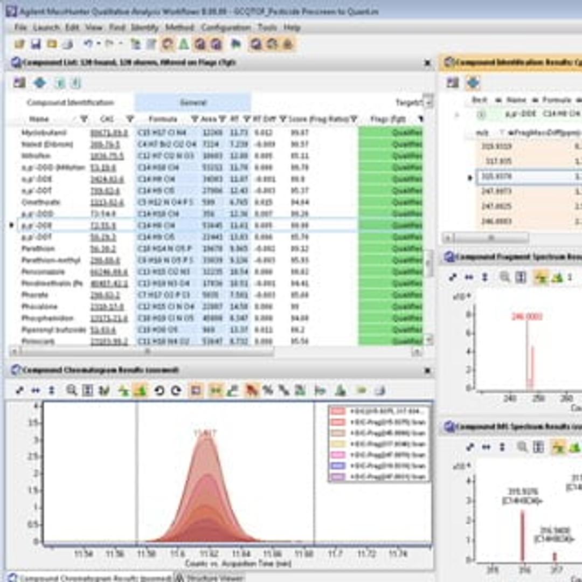Open the CAS link for Pirimicarb

pyautogui.click(x=109, y=342)
